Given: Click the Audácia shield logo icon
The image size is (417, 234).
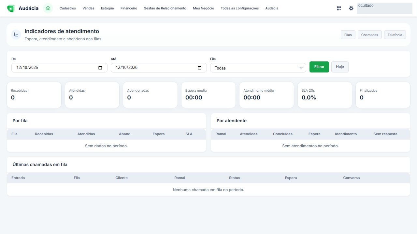Looking at the screenshot, I should pyautogui.click(x=11, y=8).
